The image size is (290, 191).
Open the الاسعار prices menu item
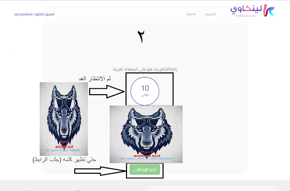[191, 14]
